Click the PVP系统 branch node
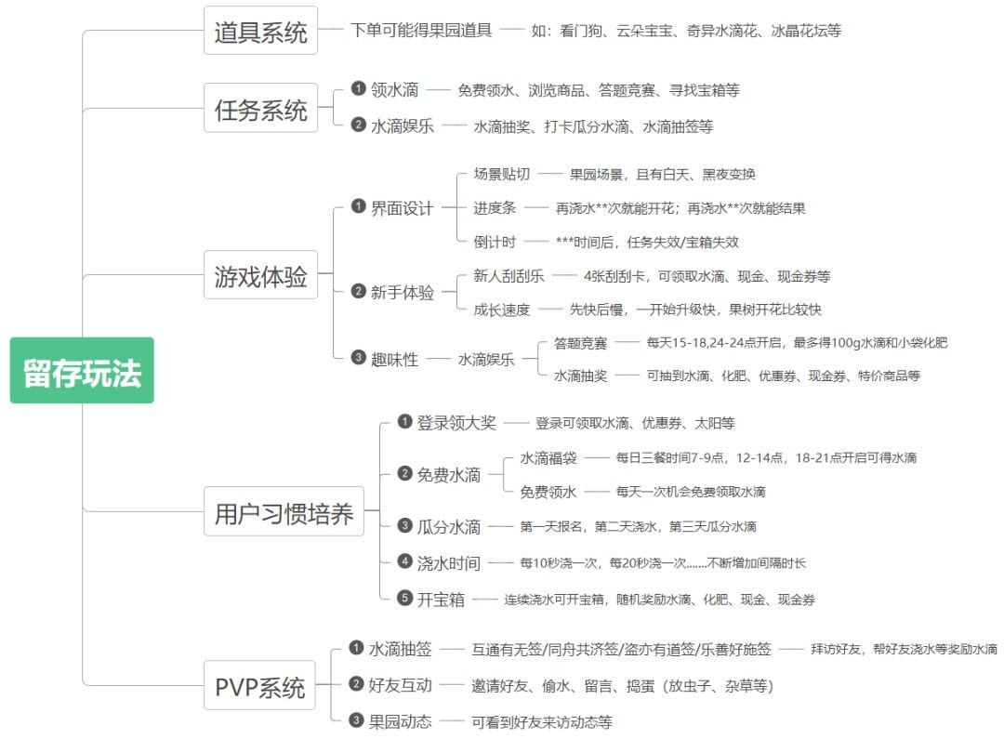Viewport: 1004px width, 739px height. point(260,687)
